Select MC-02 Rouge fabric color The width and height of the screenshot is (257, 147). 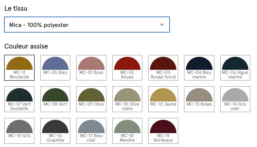(127, 67)
